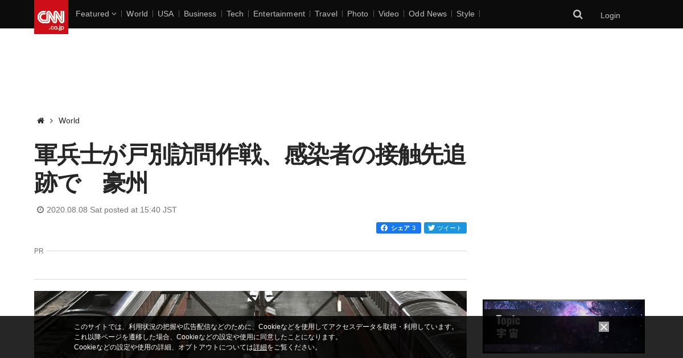Open the World section in navigation bar
Screen dimensions: 683x358
pos(137,14)
